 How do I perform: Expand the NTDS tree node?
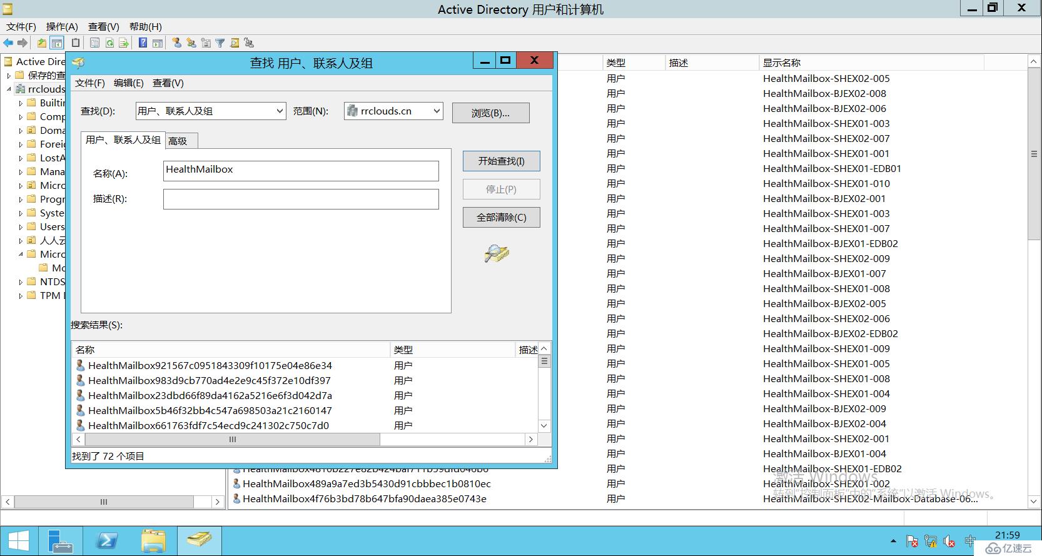(20, 282)
